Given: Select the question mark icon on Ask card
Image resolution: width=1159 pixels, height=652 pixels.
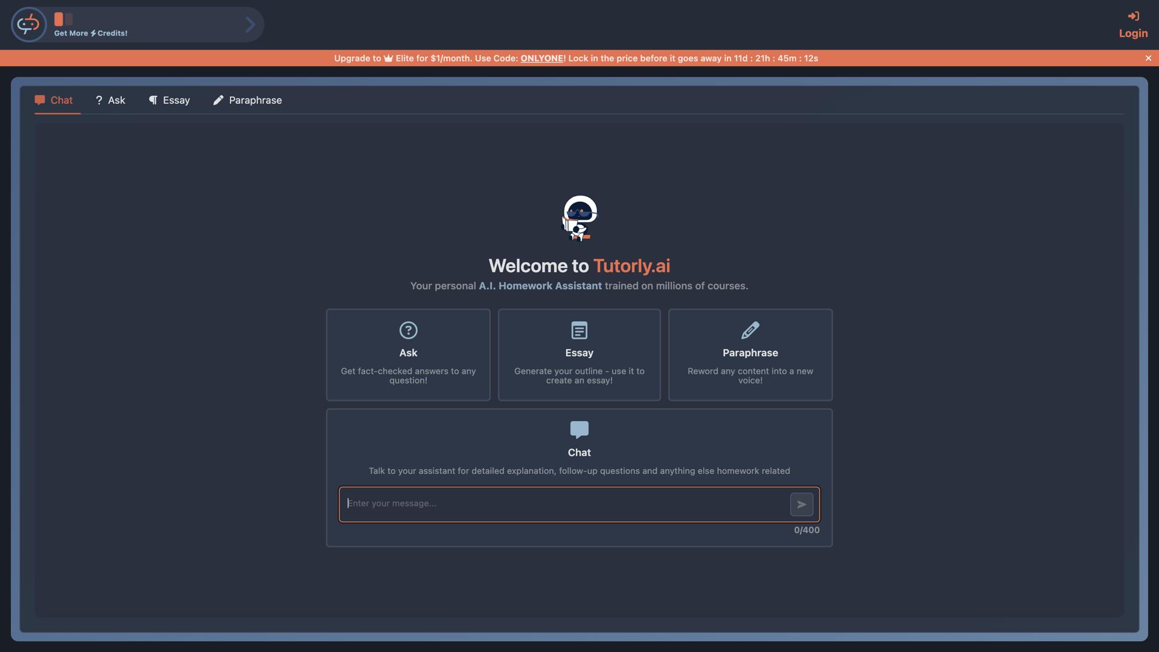Looking at the screenshot, I should (x=408, y=330).
